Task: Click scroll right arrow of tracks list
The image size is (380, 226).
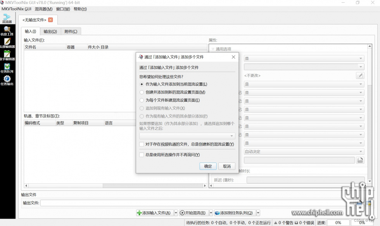Action: (x=205, y=186)
